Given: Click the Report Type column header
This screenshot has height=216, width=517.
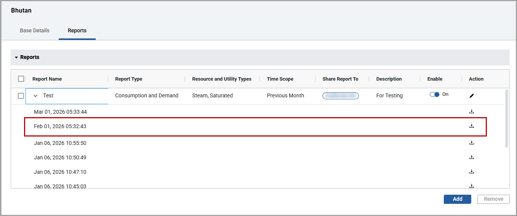Looking at the screenshot, I should [128, 79].
